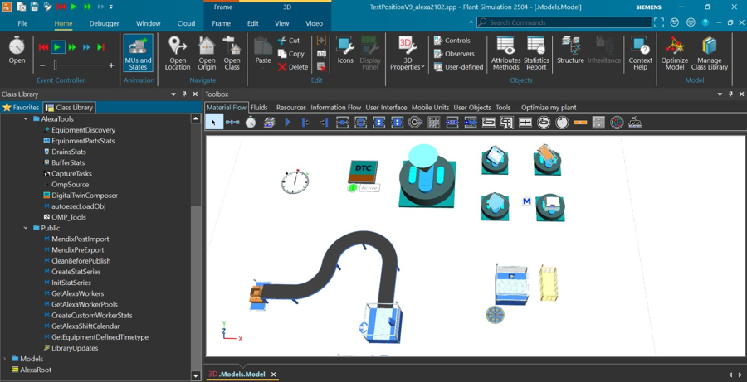Open Toolbox panel options dropdown

pyautogui.click(x=720, y=94)
